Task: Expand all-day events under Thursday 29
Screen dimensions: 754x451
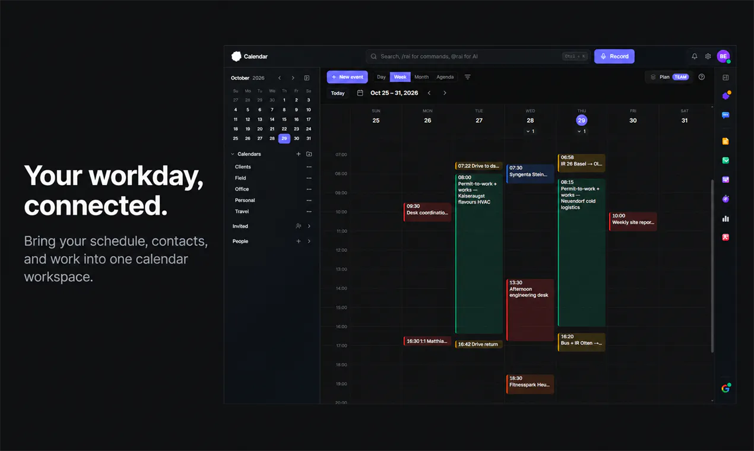Action: [581, 131]
